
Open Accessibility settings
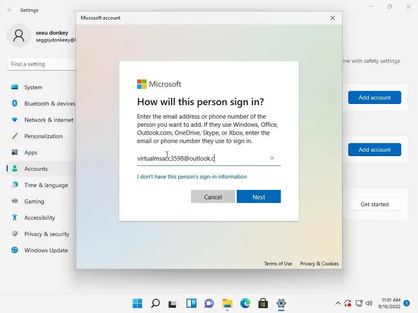pyautogui.click(x=41, y=218)
